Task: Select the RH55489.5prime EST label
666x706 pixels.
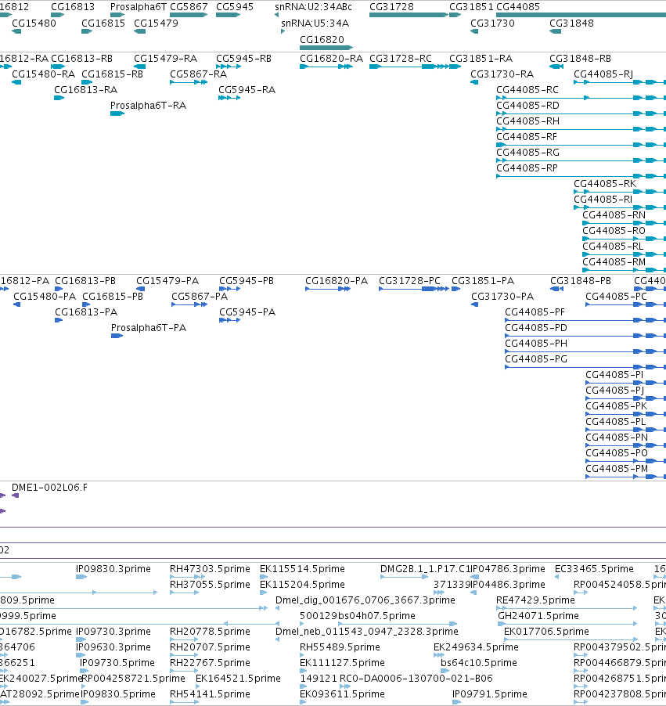Action: coord(340,647)
